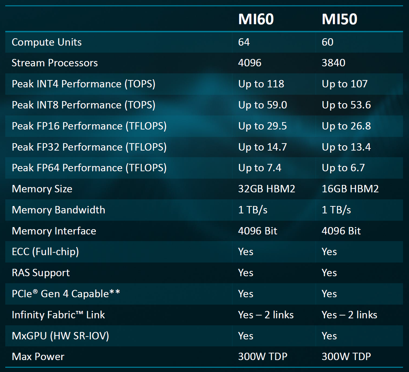Click the MI60 column header
Image resolution: width=409 pixels, height=372 pixels.
(256, 19)
